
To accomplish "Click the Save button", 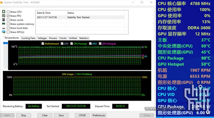I will (61, 115).
